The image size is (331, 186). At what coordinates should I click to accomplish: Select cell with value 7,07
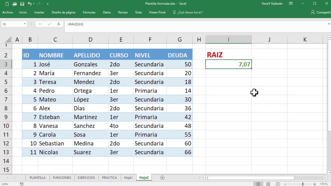click(x=228, y=64)
